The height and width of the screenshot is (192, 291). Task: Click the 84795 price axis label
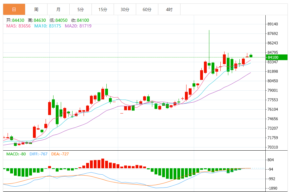tap(273, 52)
